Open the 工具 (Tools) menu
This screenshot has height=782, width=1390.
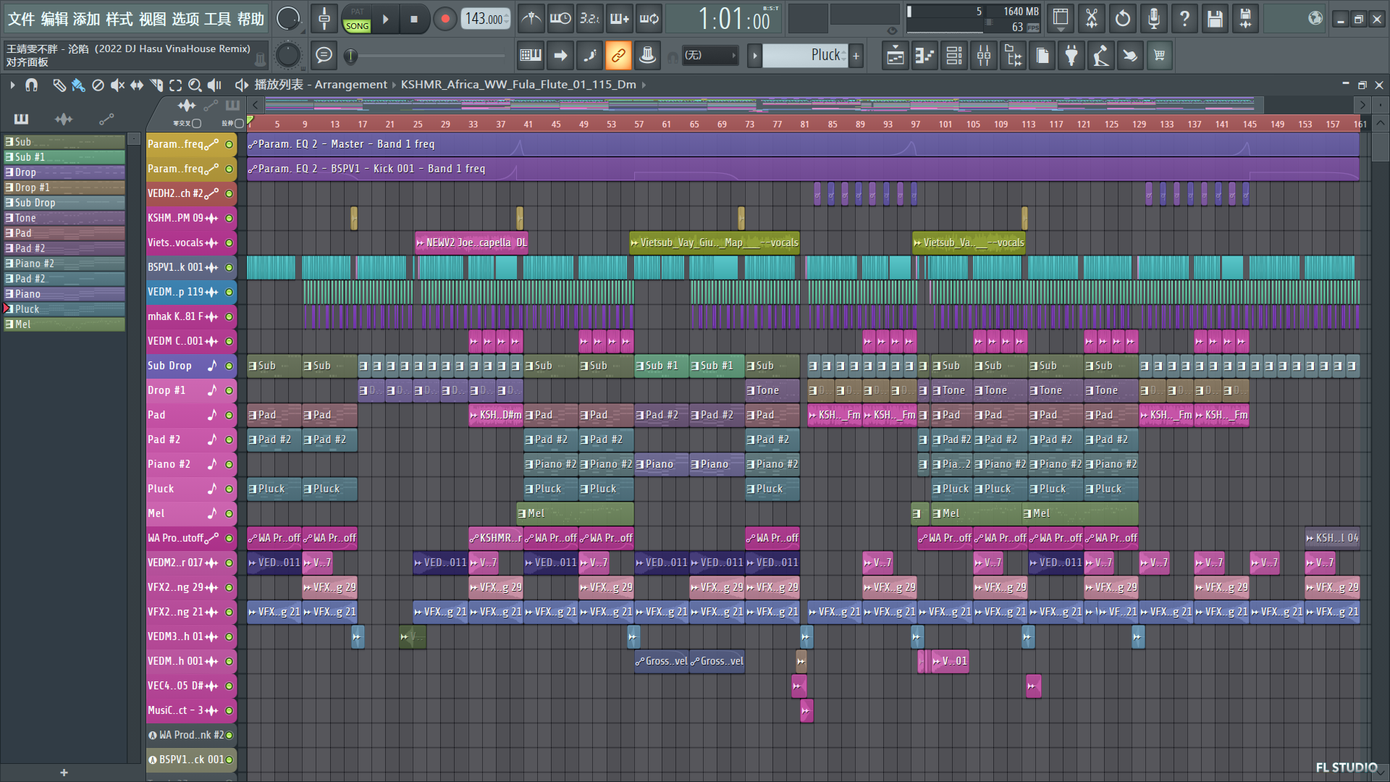pyautogui.click(x=217, y=19)
